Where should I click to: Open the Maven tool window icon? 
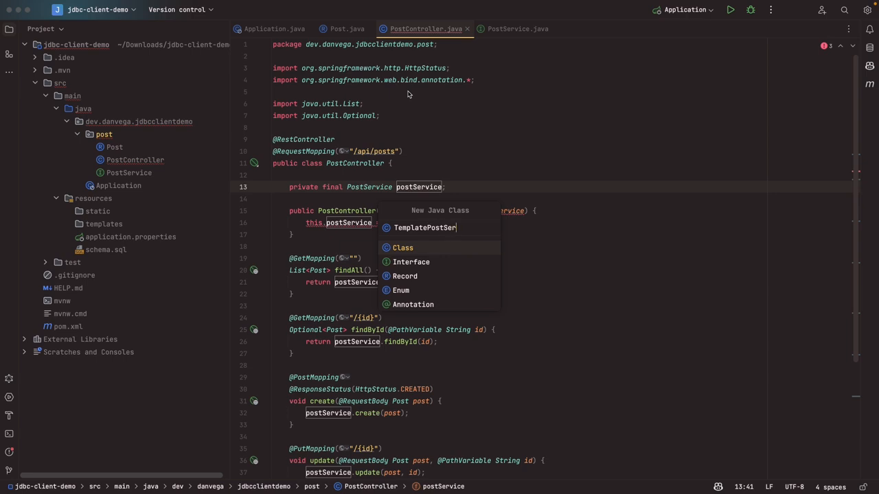click(x=869, y=84)
